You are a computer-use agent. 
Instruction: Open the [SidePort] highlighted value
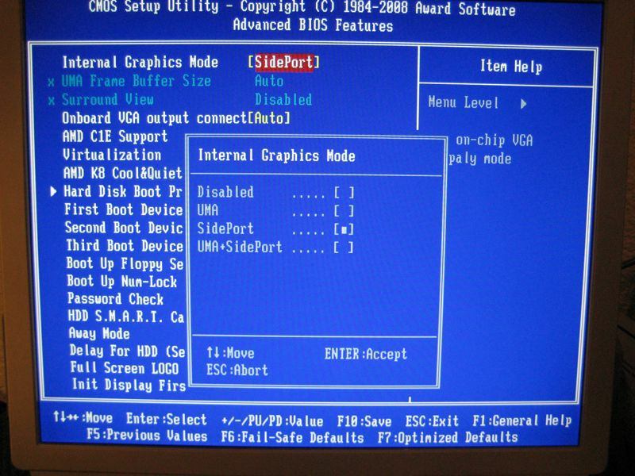[x=284, y=63]
